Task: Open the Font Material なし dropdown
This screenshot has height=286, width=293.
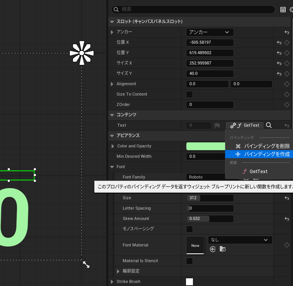Action: [x=240, y=240]
